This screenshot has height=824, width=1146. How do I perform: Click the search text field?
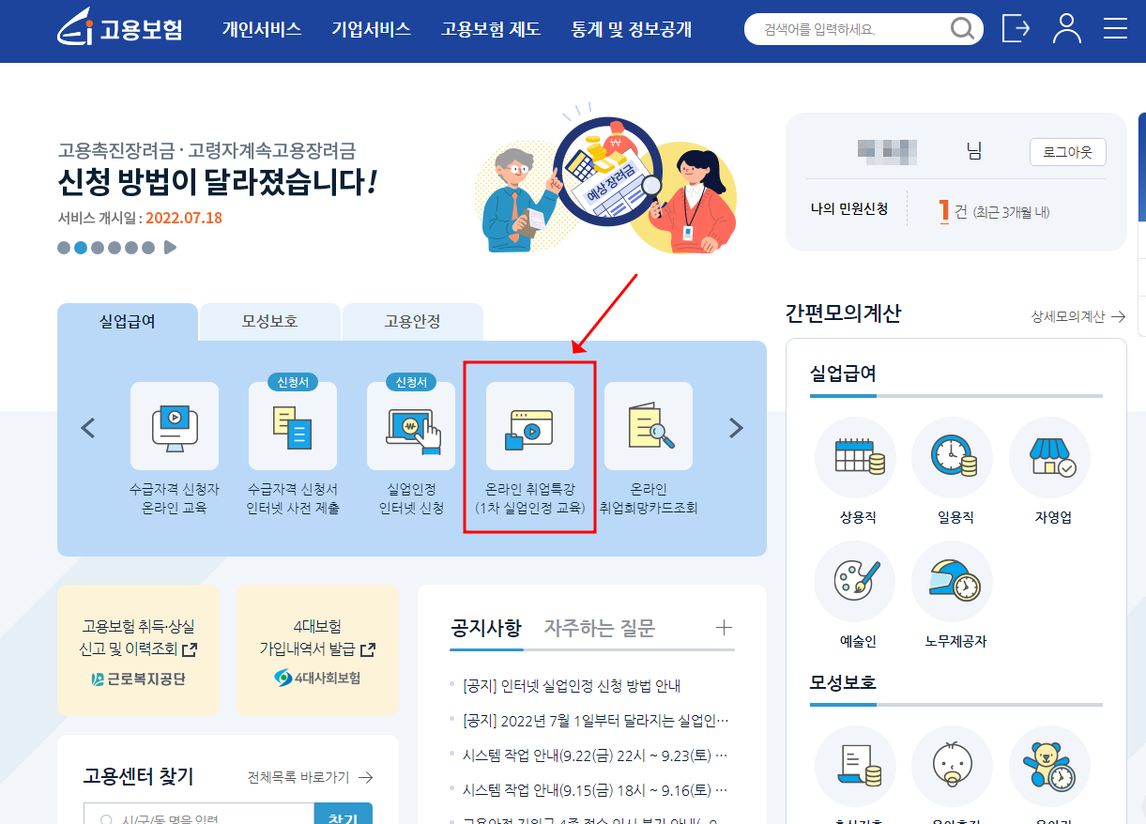pyautogui.click(x=849, y=29)
